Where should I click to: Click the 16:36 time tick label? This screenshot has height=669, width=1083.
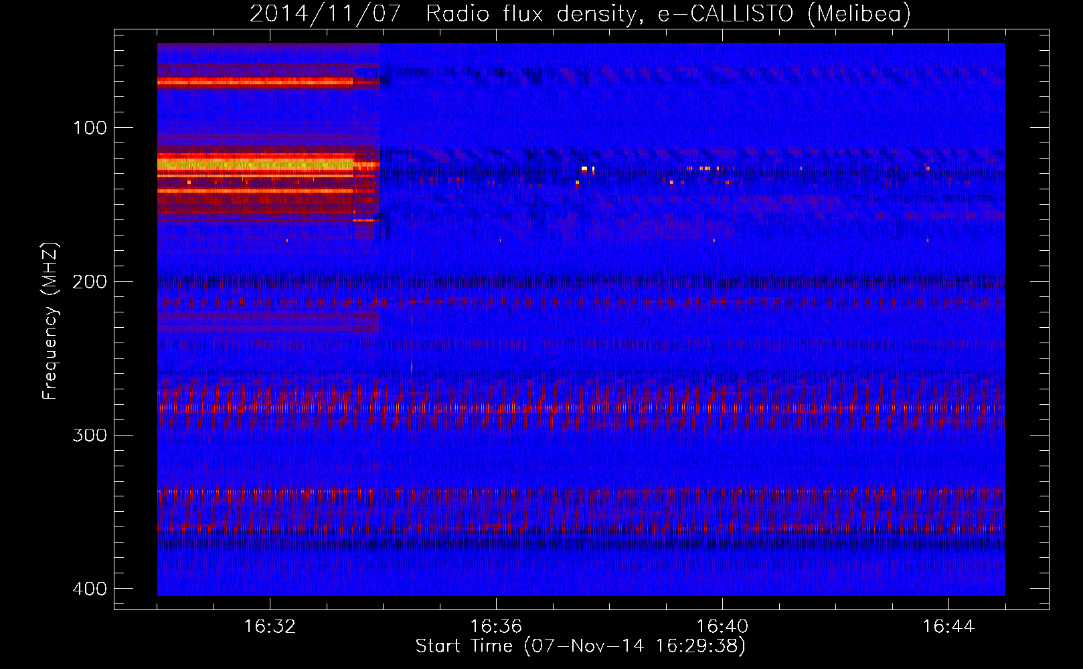(x=496, y=627)
